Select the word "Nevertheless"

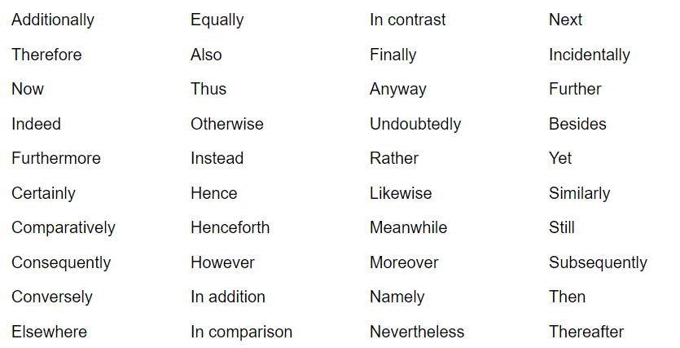pos(417,332)
